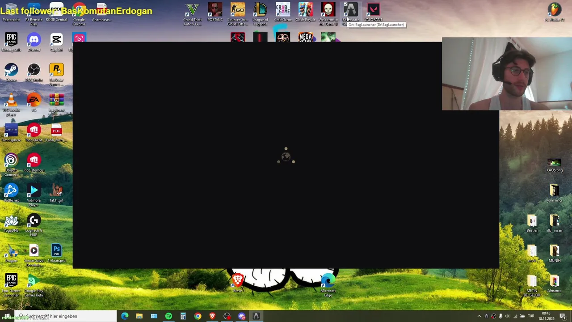This screenshot has width=572, height=322.
Task: Open Counter-Strike Global Offensive shortcut
Action: [x=237, y=13]
